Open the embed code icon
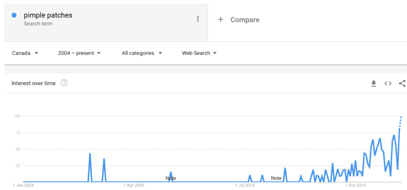Screen dimensions: 407x190 388,83
